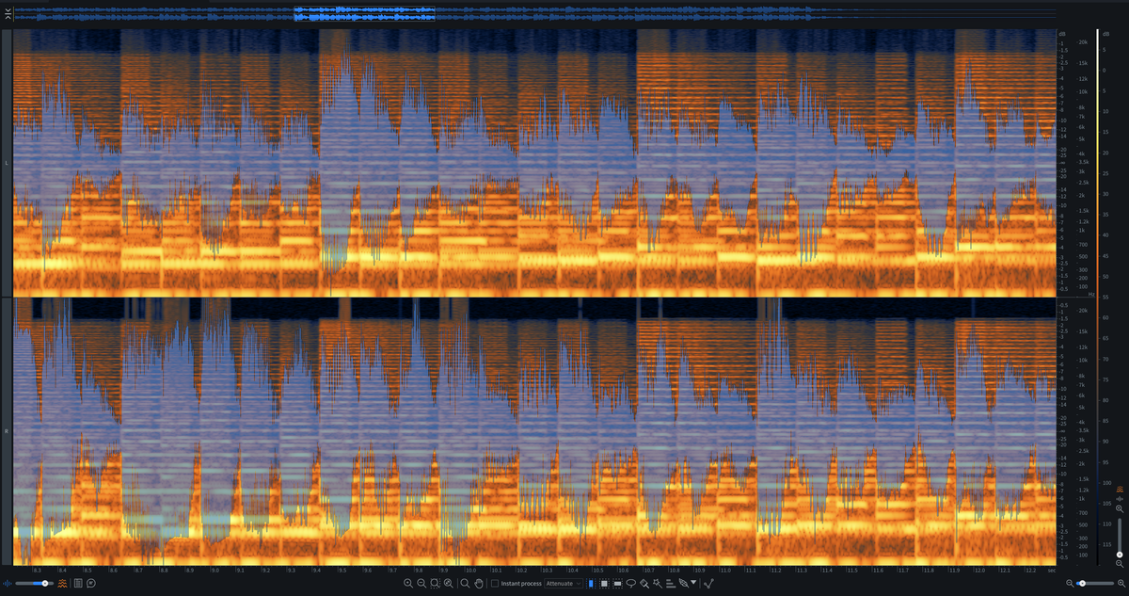Enable the Instant process checkbox
The image size is (1129, 596).
point(494,583)
